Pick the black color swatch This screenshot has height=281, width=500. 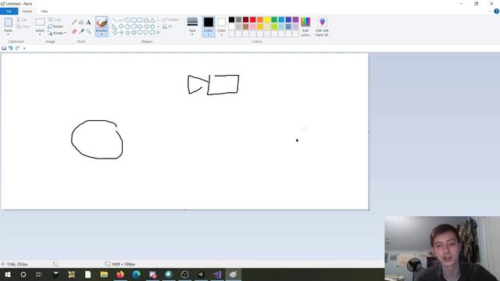231,20
